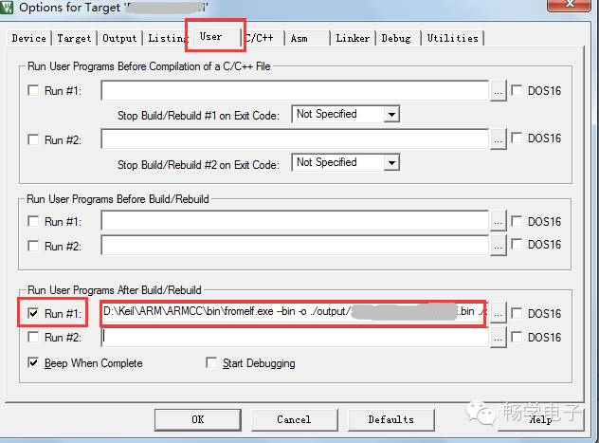The image size is (599, 443).
Task: Click the Keil icon in title bar
Action: pos(7,7)
